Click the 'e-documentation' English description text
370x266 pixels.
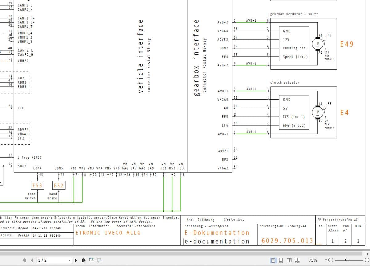tap(217, 241)
